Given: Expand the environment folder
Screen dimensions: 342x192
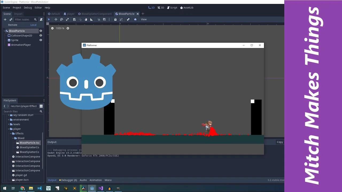Looking at the screenshot, I should click(9, 119).
